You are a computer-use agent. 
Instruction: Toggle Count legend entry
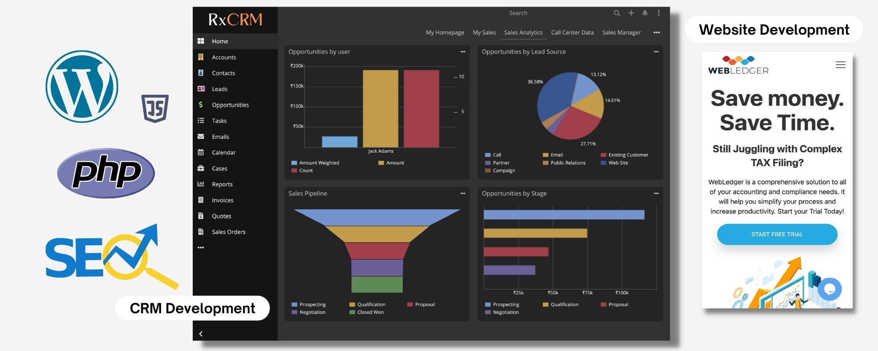click(302, 171)
